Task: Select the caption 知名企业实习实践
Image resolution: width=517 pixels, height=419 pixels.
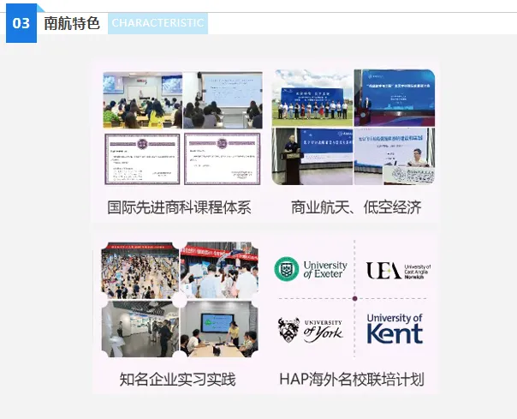Action: pyautogui.click(x=177, y=380)
